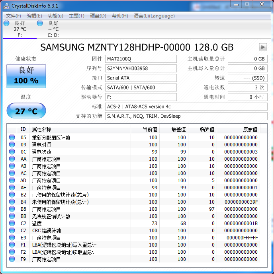Select 未使用的保留块计数(总计) attribute name
The width and height of the screenshot is (274, 274).
[61, 202]
